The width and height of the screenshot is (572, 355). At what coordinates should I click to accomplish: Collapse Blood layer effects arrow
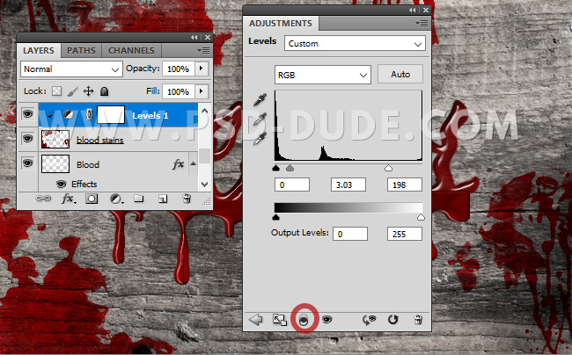pyautogui.click(x=193, y=163)
